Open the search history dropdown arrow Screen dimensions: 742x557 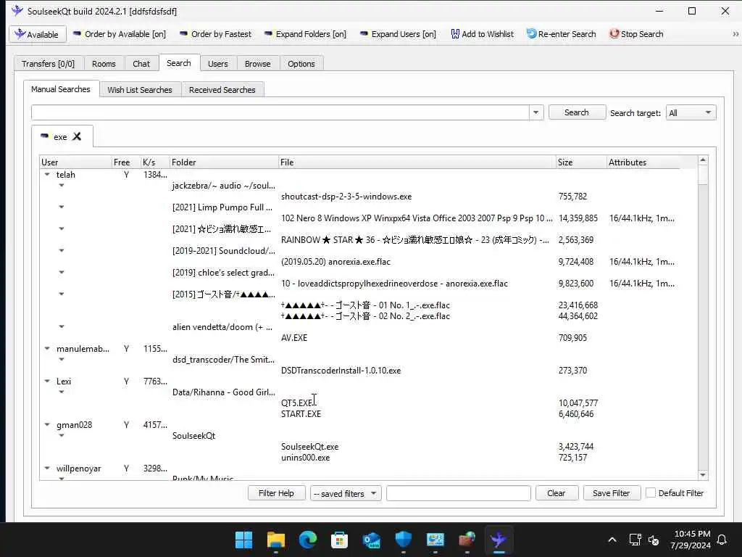point(535,112)
